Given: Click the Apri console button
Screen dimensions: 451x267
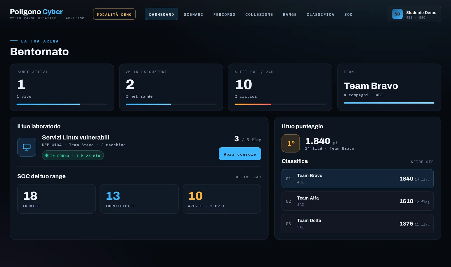Looking at the screenshot, I should point(240,154).
